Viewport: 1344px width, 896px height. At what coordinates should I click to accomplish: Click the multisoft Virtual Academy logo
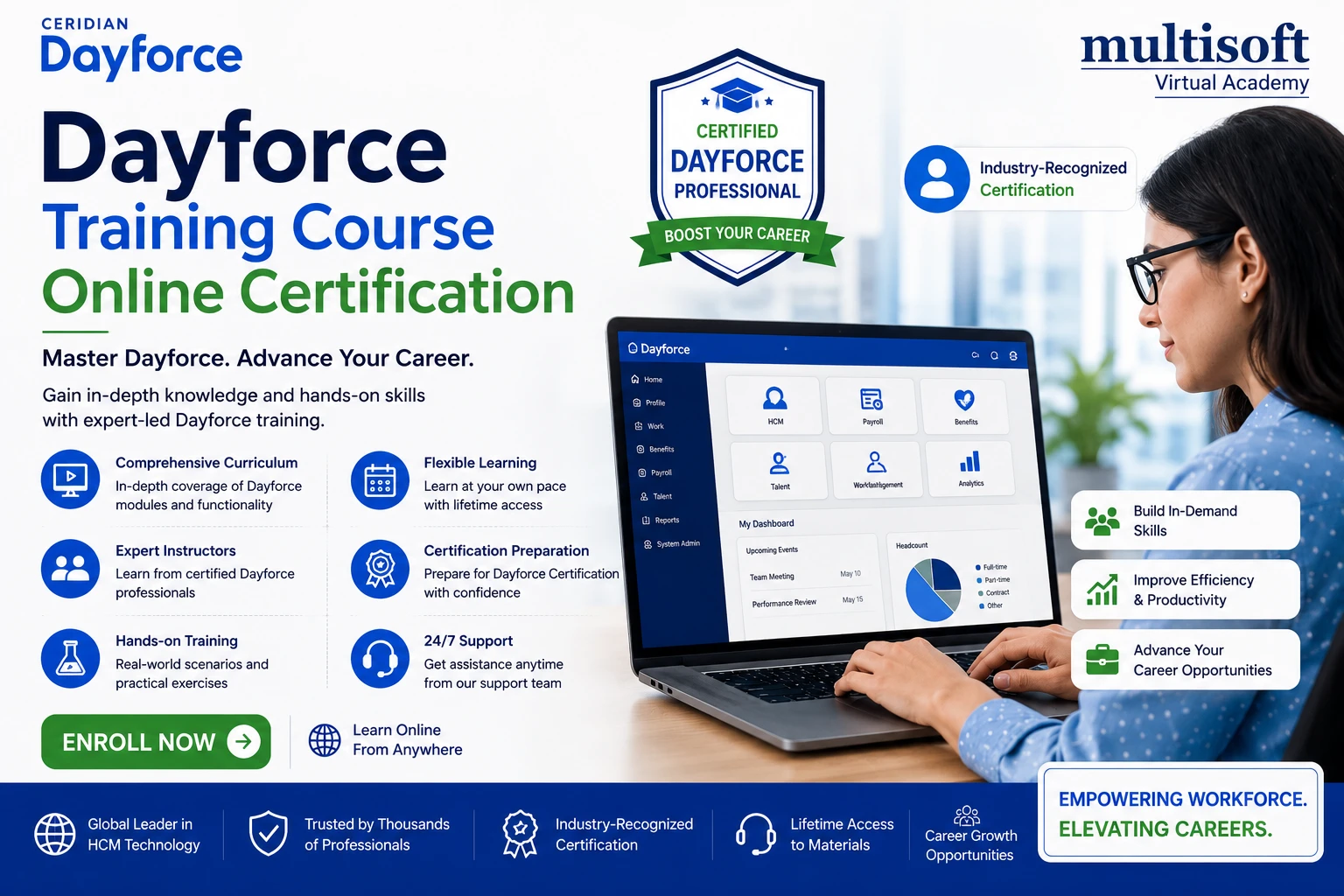[1195, 59]
